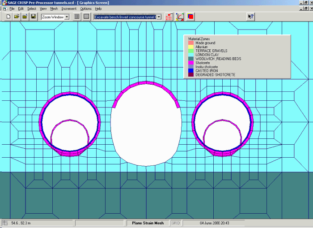The width and height of the screenshot is (313, 228).
Task: Minimize the inner Graphics Screen window
Action: pos(301,9)
